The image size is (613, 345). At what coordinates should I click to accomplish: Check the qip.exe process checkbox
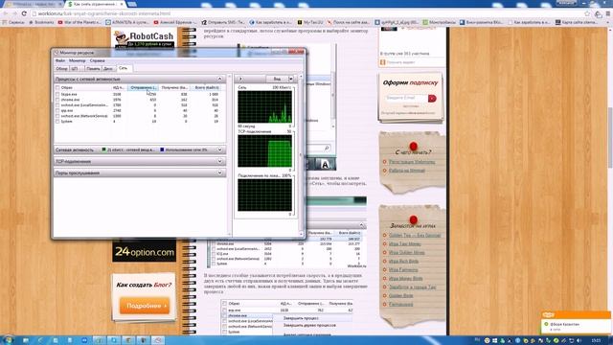click(x=57, y=111)
